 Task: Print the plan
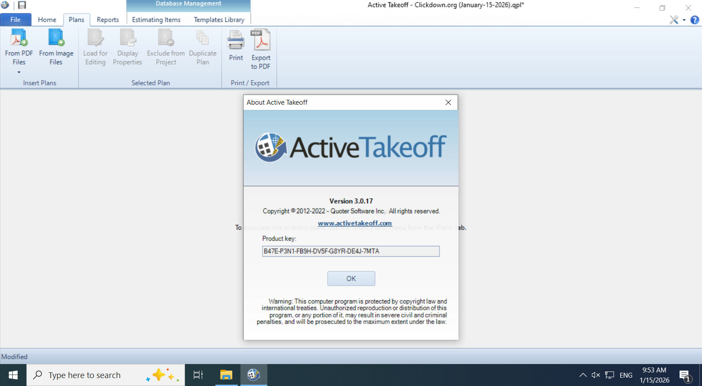[236, 45]
